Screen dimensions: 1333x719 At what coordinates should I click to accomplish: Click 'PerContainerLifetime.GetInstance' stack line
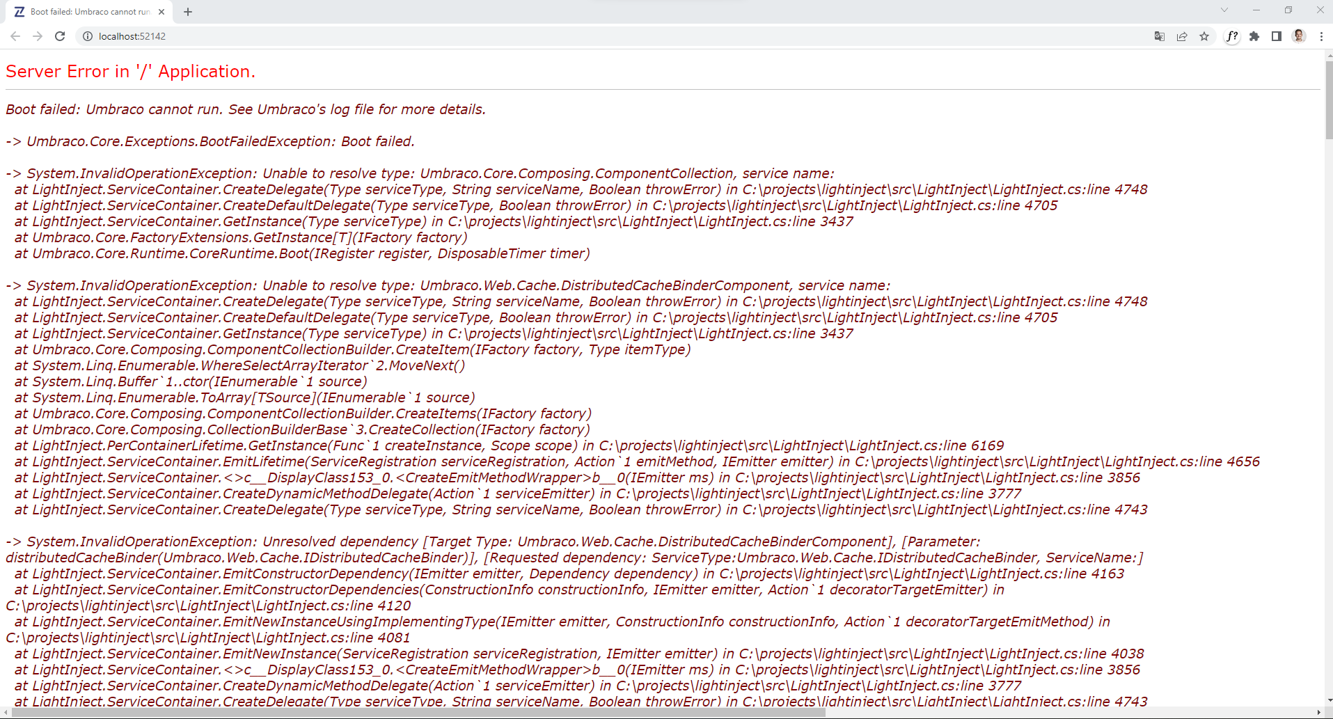click(509, 445)
